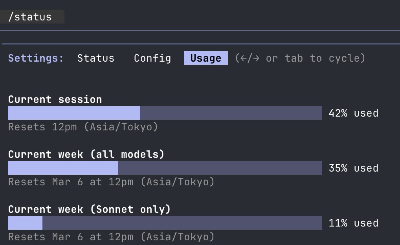Click the Current session usage bar
Image resolution: width=400 pixels, height=245 pixels.
(165, 113)
